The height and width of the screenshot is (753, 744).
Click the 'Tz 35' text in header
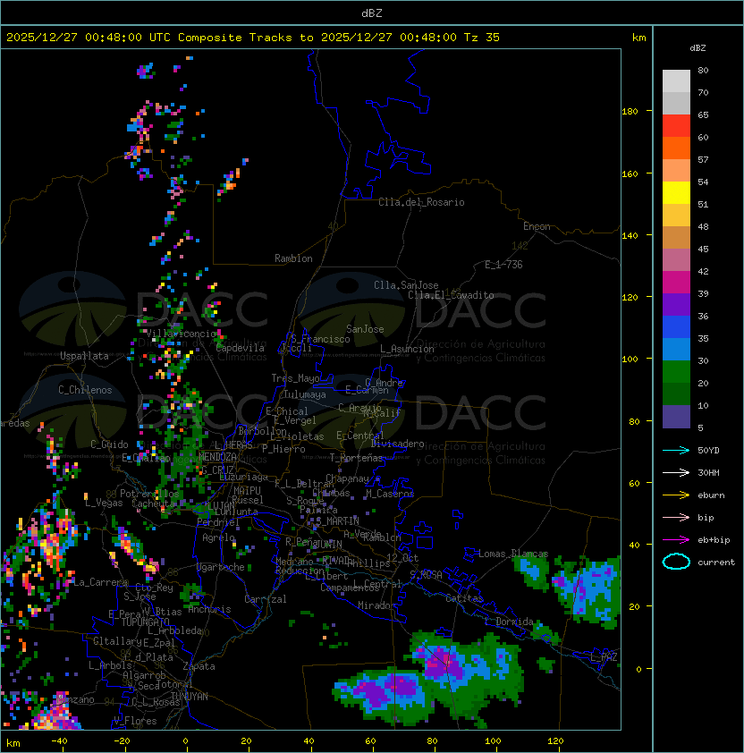482,38
